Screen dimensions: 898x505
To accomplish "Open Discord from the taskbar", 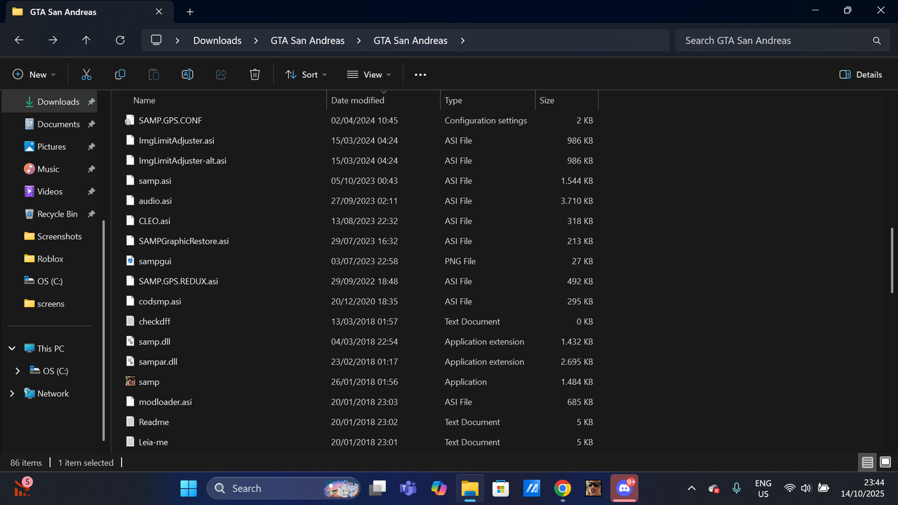I will tap(624, 488).
